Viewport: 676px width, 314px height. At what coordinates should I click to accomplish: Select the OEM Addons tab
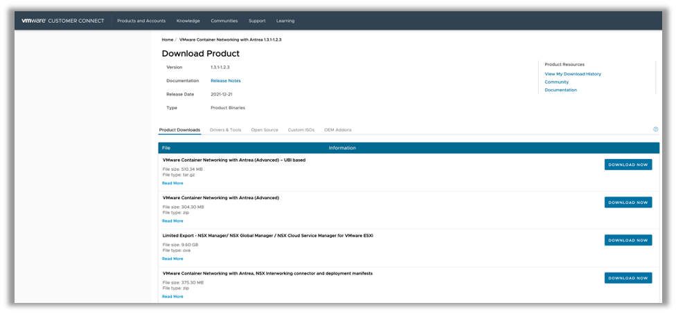click(x=338, y=130)
